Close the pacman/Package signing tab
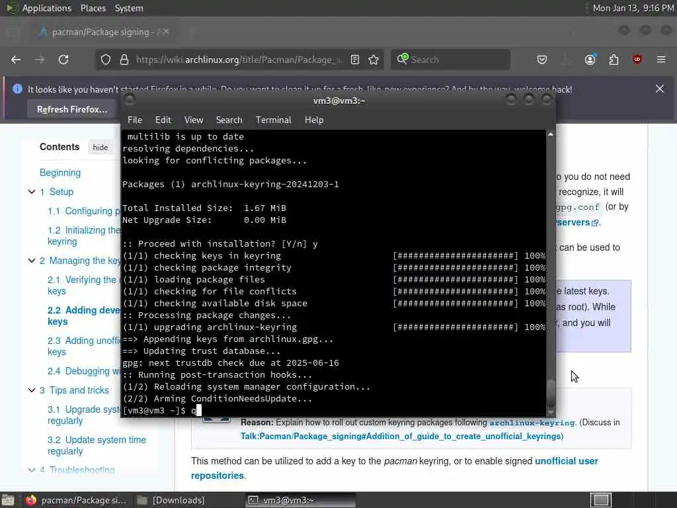This screenshot has height=508, width=677. [x=166, y=32]
